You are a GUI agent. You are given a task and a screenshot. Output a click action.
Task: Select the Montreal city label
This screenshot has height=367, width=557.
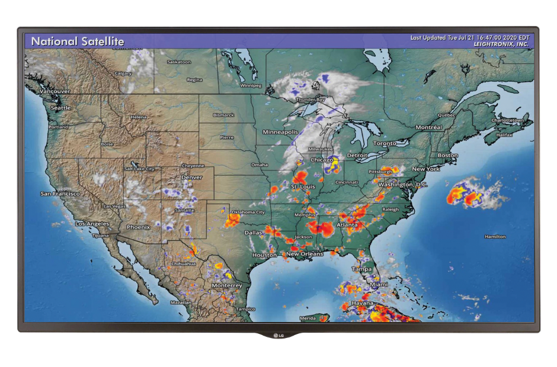(x=428, y=127)
